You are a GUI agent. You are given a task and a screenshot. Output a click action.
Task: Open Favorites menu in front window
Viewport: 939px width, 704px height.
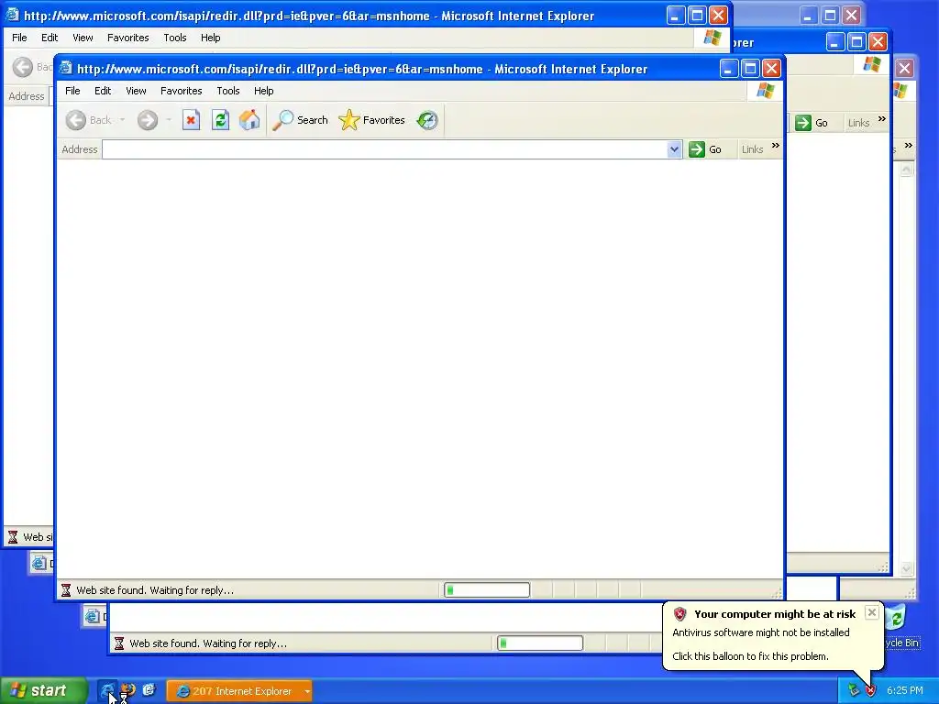[x=181, y=91]
